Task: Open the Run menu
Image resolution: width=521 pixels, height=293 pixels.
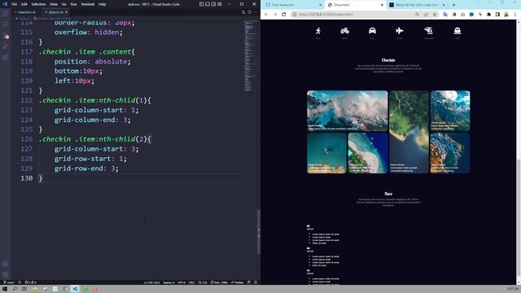Action: [74, 4]
